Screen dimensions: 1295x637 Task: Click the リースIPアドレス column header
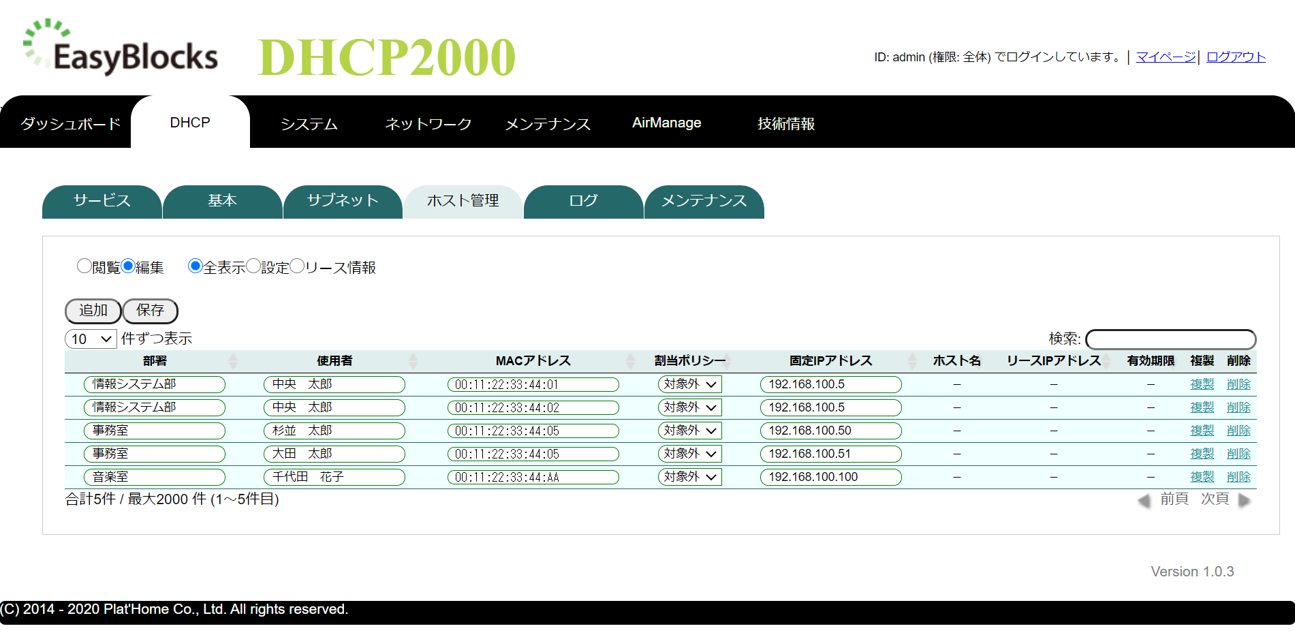click(1054, 361)
